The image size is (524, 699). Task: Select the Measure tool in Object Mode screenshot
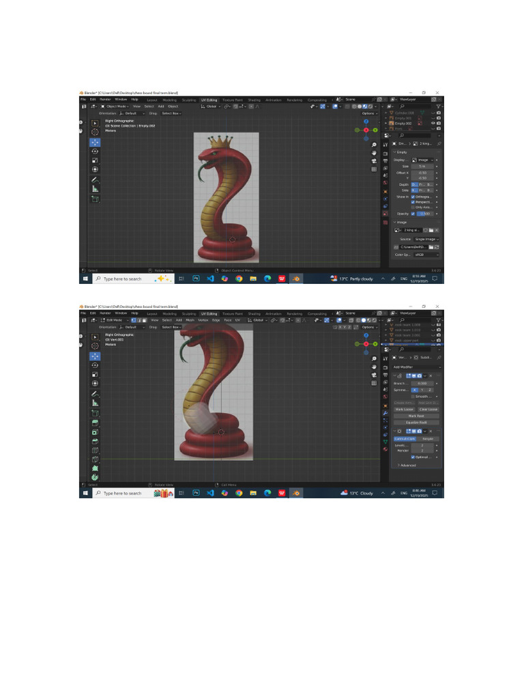(95, 189)
